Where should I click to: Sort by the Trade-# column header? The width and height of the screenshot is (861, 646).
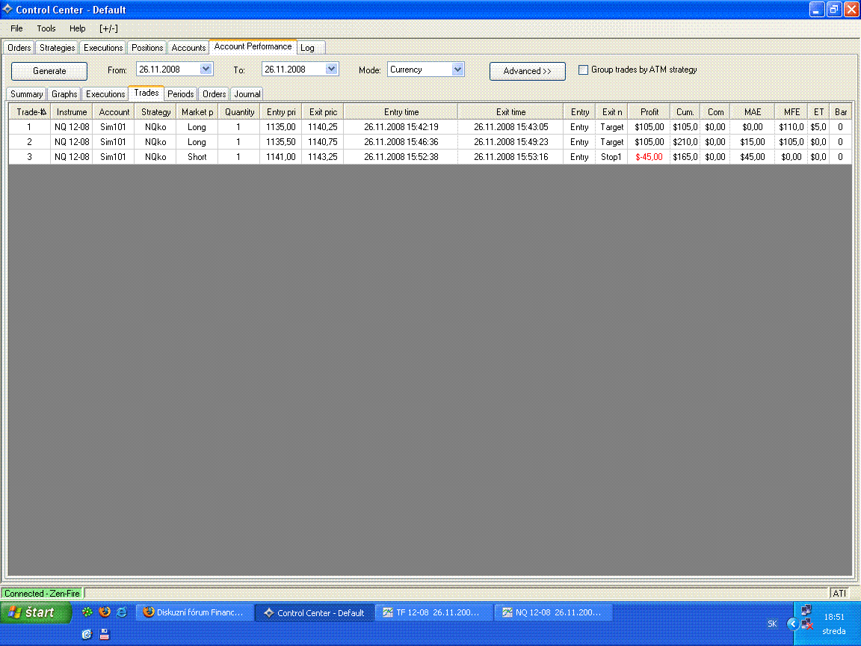30,112
